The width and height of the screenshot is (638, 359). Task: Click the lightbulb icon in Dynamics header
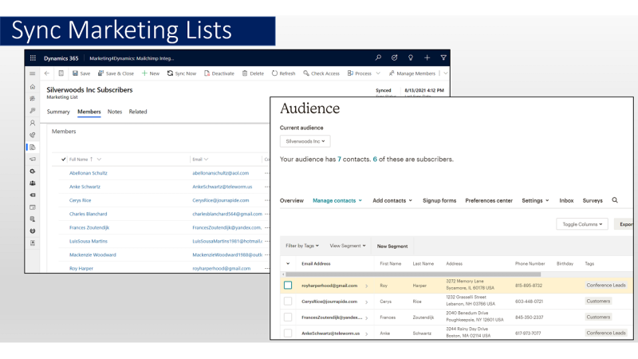click(x=411, y=58)
